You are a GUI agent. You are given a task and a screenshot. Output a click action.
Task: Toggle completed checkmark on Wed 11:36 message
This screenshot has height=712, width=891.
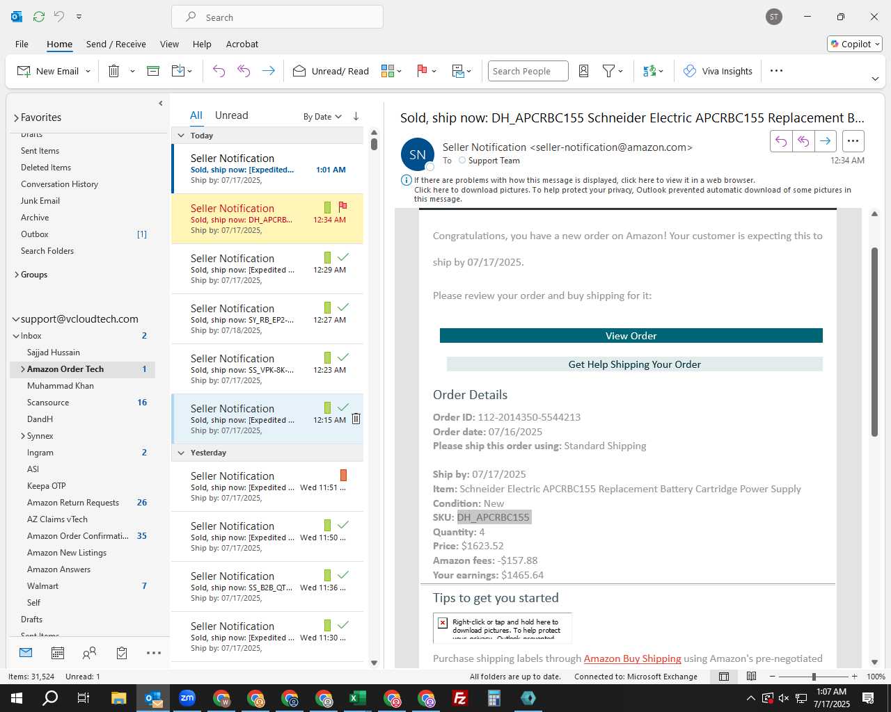tap(342, 575)
